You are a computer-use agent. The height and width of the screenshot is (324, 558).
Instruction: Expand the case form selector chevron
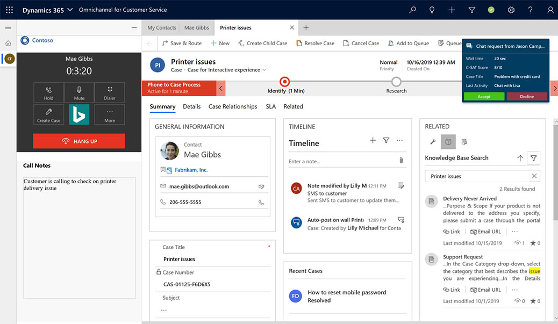(x=264, y=70)
